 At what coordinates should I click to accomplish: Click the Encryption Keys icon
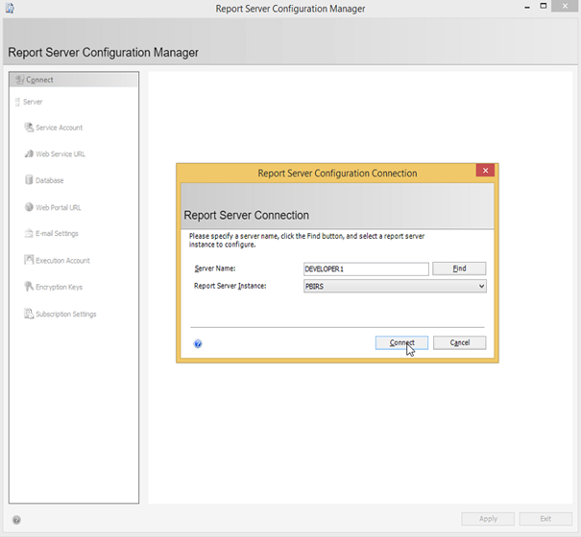tap(29, 287)
